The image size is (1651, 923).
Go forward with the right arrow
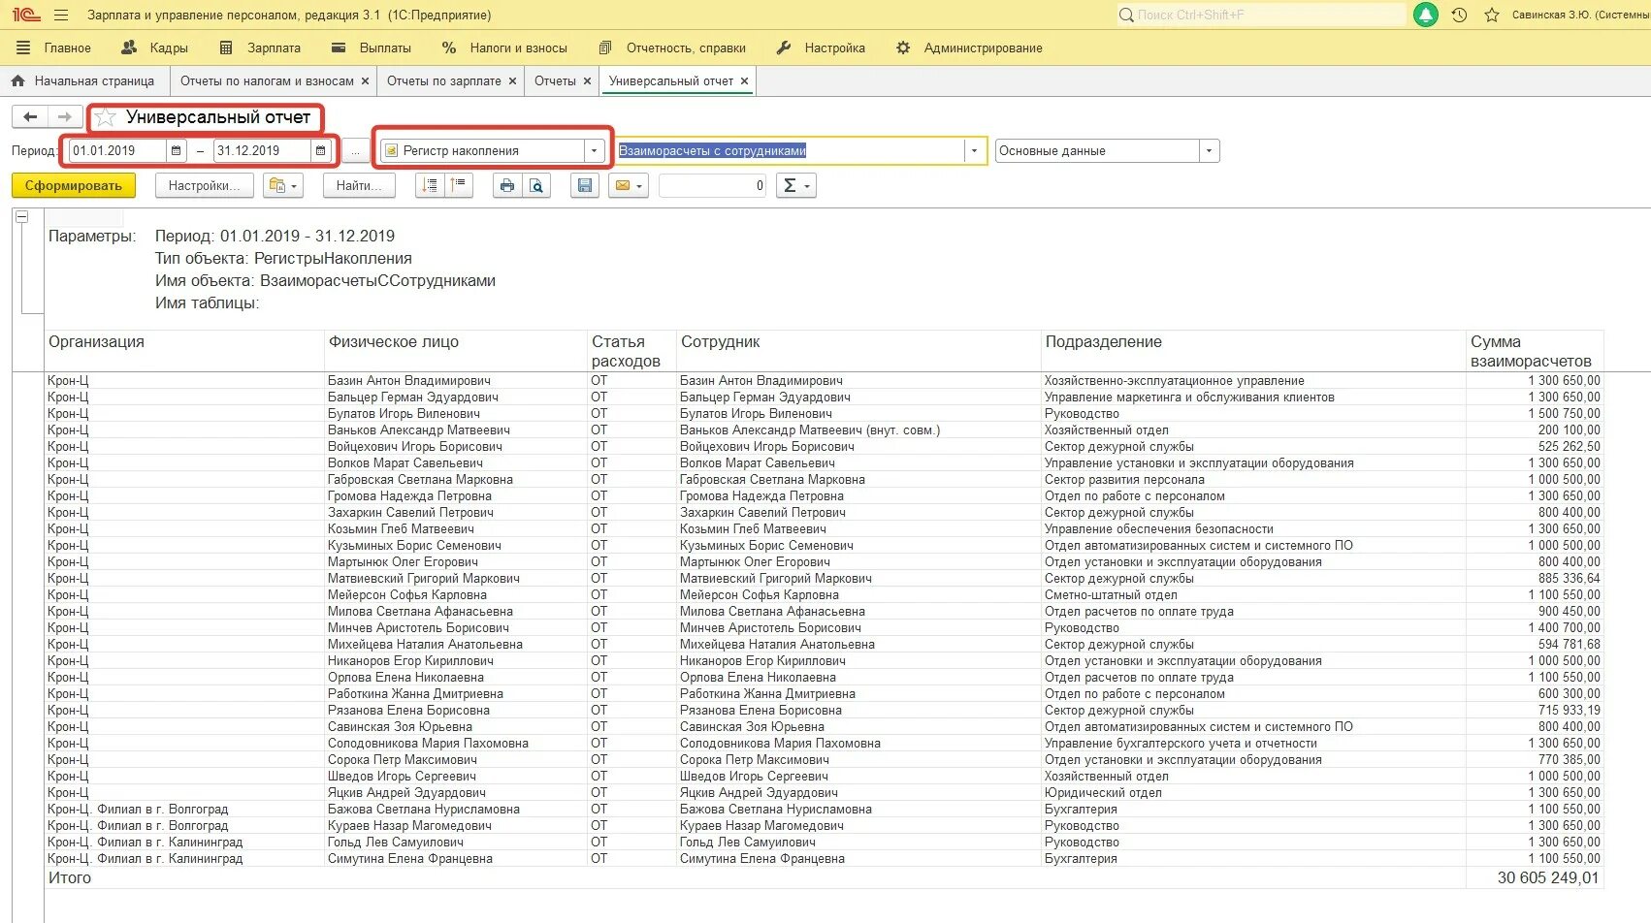(65, 117)
